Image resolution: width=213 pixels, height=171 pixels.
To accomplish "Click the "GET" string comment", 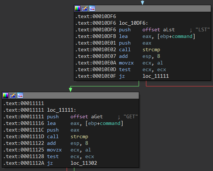I will click(x=131, y=117).
